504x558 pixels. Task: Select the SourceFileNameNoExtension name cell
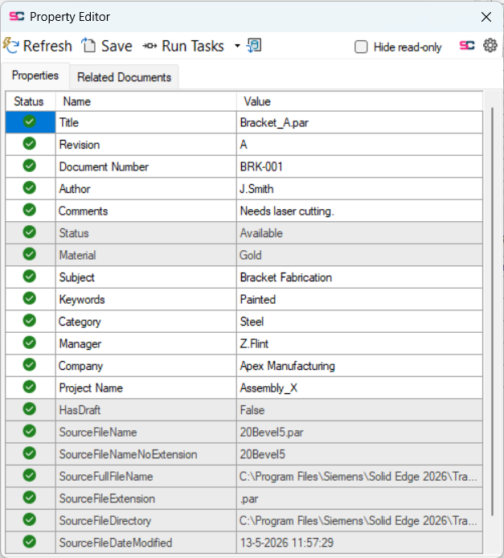click(x=145, y=454)
